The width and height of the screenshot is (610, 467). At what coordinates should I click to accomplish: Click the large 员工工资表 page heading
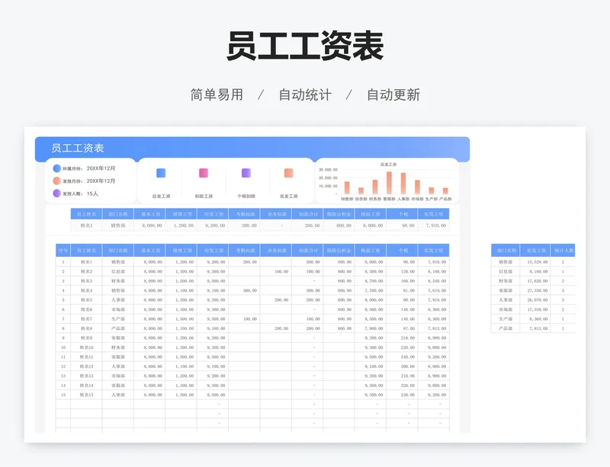coord(305,46)
